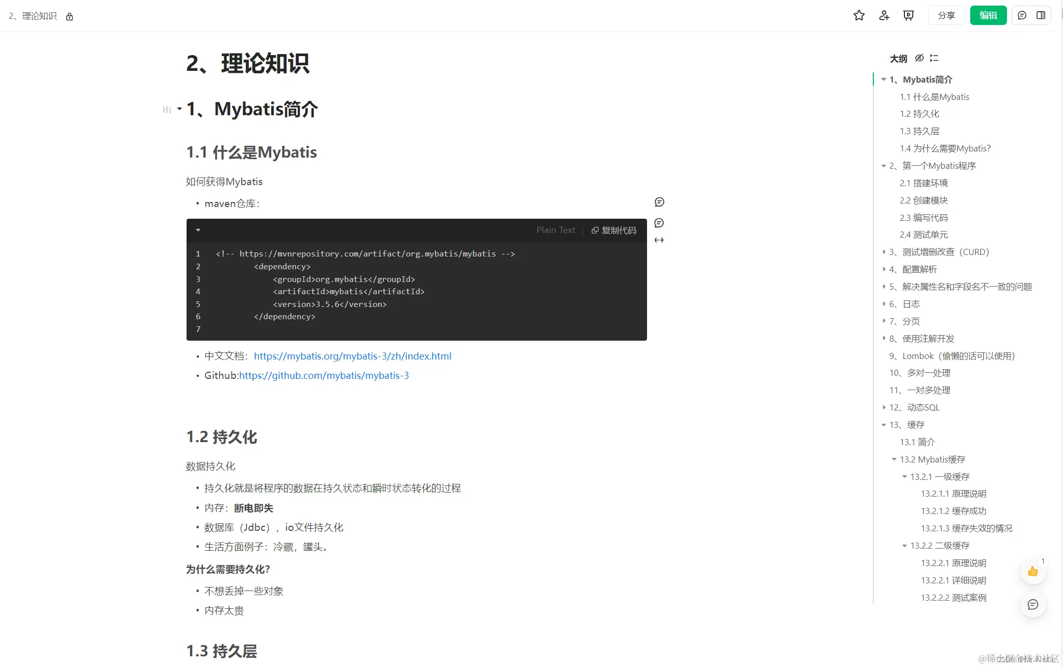Start presentation mode from the toolbar
This screenshot has height=667, width=1063.
click(908, 15)
